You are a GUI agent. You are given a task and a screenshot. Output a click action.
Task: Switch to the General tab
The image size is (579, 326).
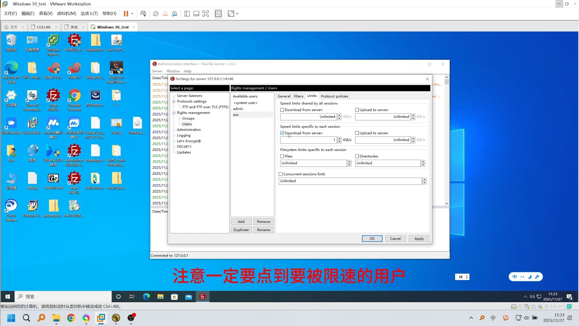click(284, 96)
